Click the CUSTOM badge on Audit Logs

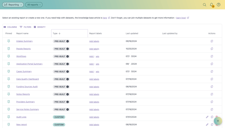59,117
